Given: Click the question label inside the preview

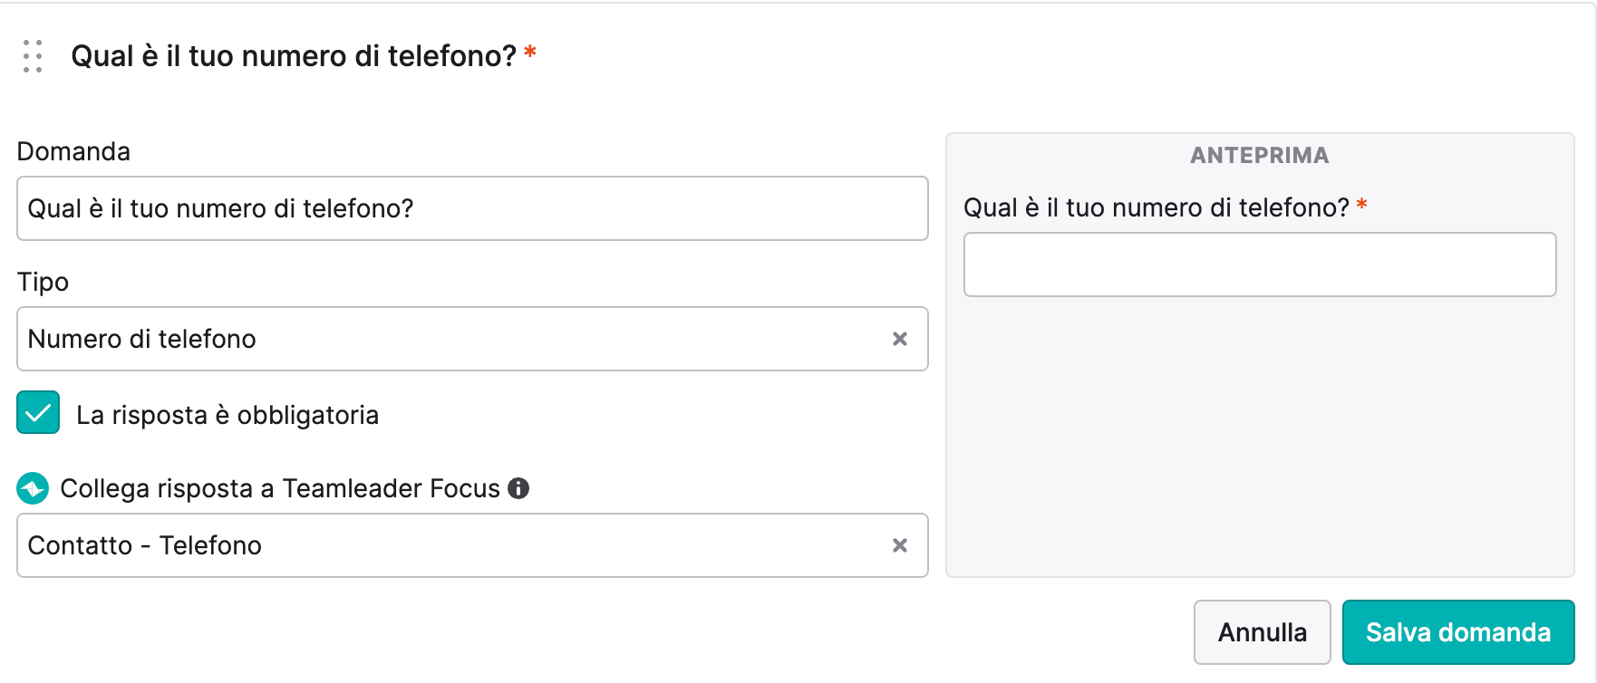Looking at the screenshot, I should click(x=1157, y=207).
